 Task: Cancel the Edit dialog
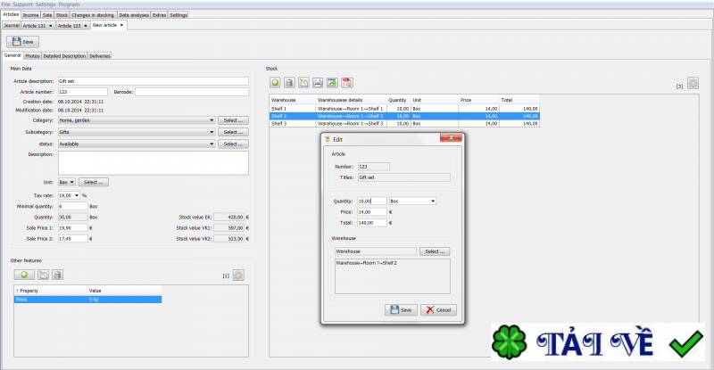[438, 309]
